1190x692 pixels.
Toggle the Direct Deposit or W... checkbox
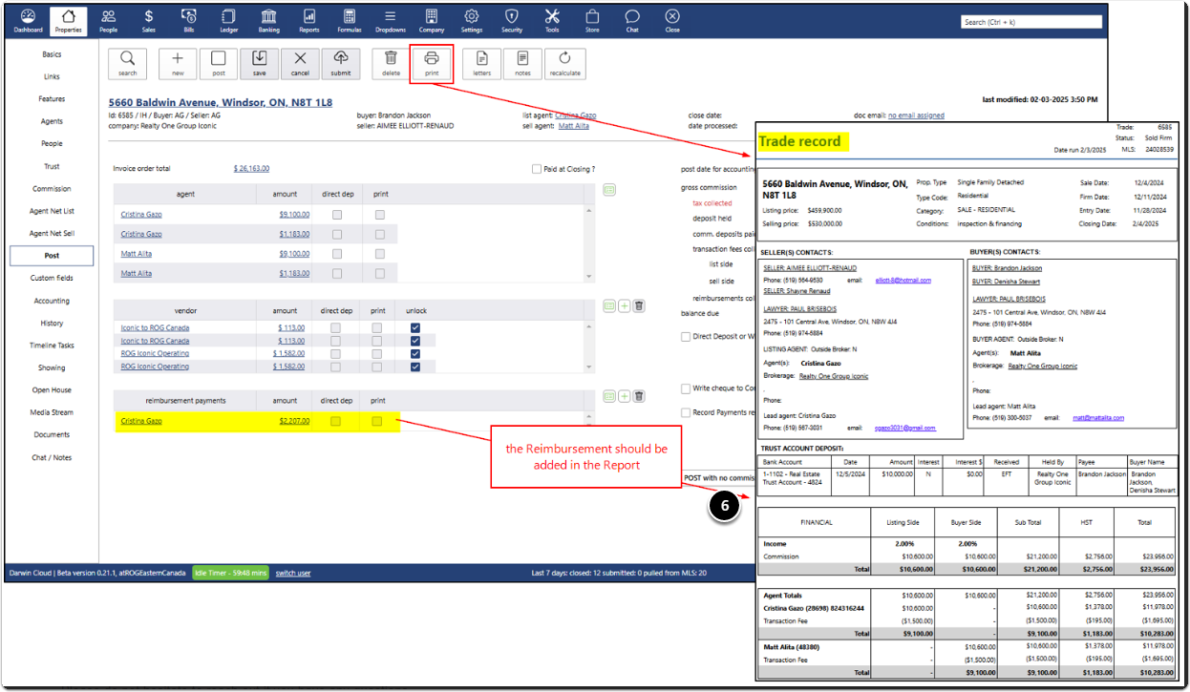pos(686,337)
